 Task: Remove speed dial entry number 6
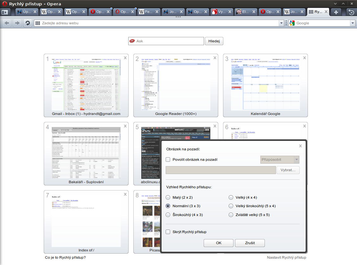[x=304, y=126]
